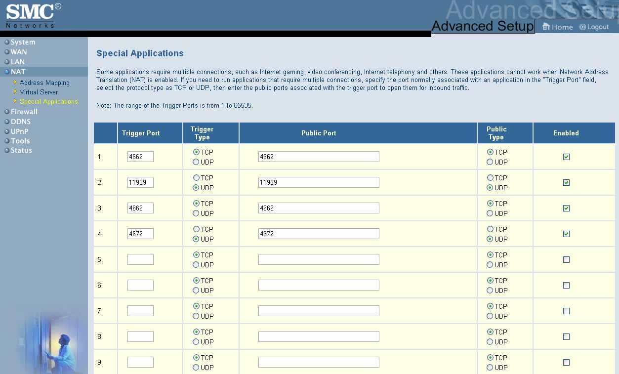Click Public Port field showing 4672
Screen dimensions: 619x374
pos(319,234)
